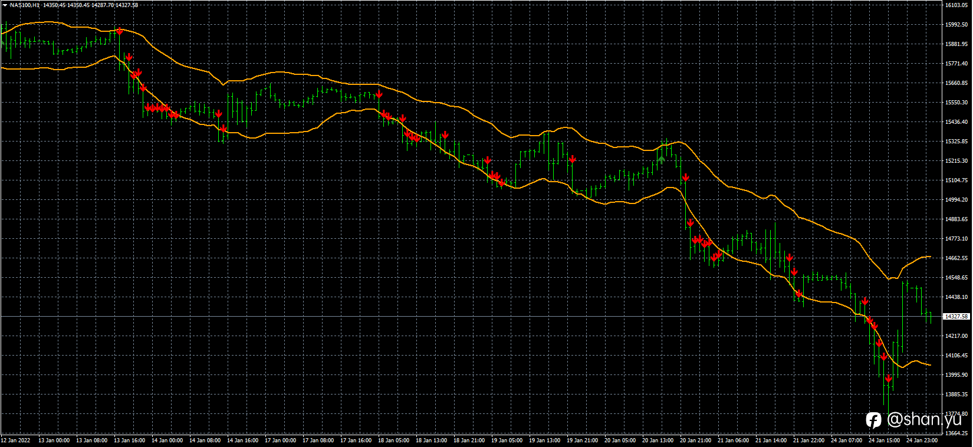Image resolution: width=973 pixels, height=447 pixels.
Task: Click the green up arrow signal marker
Action: tap(662, 159)
